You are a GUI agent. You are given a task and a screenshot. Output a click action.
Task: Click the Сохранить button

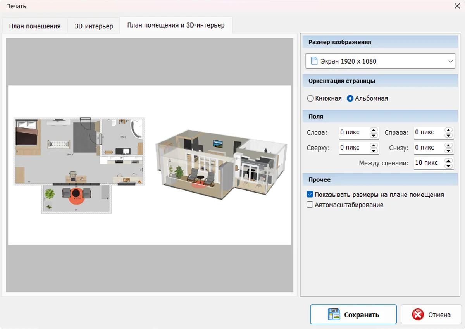coord(353,314)
